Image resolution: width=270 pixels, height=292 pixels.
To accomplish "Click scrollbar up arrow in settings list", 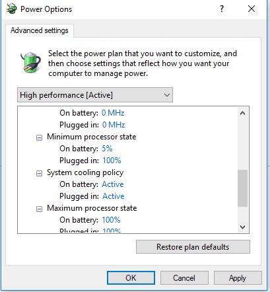I will 243,113.
